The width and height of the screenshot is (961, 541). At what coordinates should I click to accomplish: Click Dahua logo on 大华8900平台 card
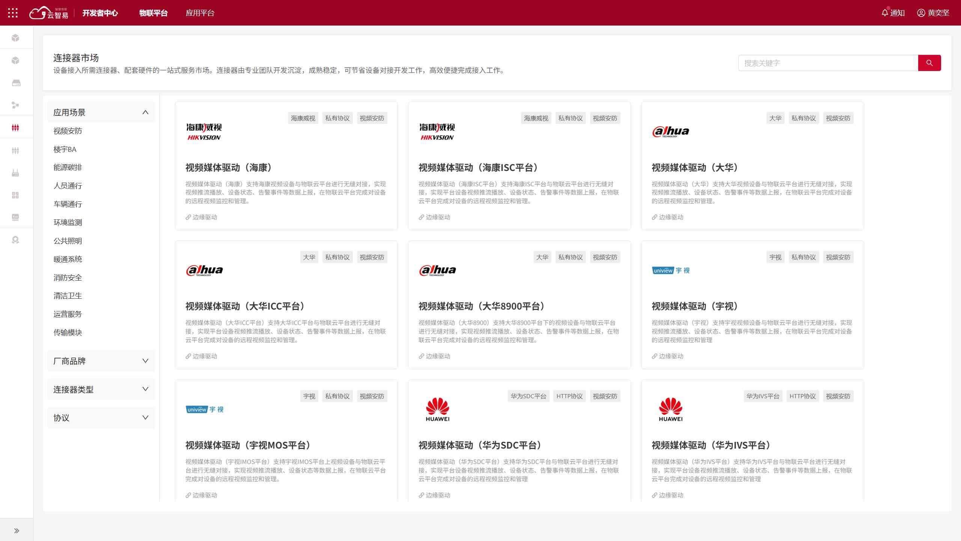(x=438, y=270)
